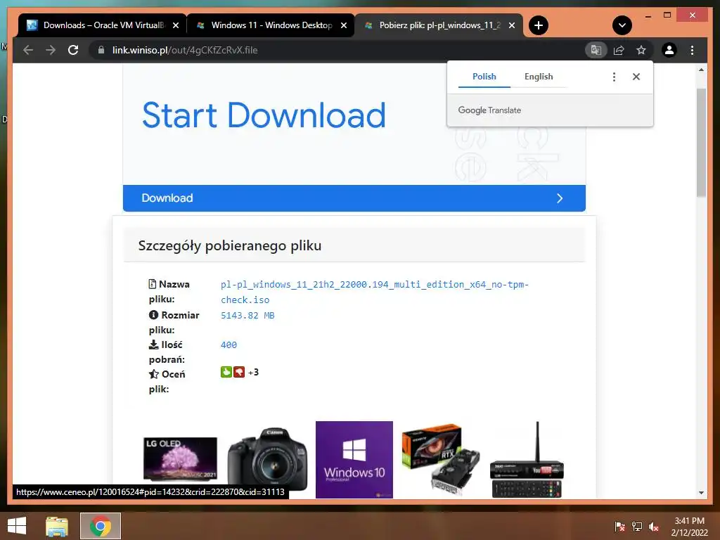The image size is (720, 540).
Task: Click the +3 rating score
Action: pos(253,372)
